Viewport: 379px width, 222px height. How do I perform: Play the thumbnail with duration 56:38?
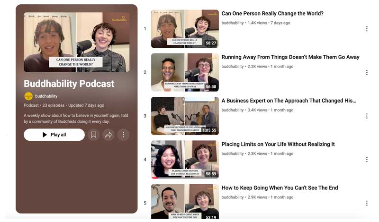click(185, 72)
